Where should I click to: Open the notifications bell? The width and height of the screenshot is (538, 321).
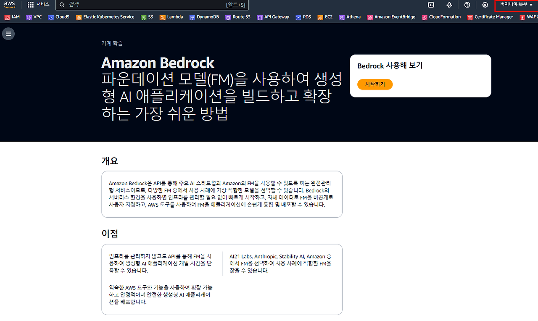point(449,5)
